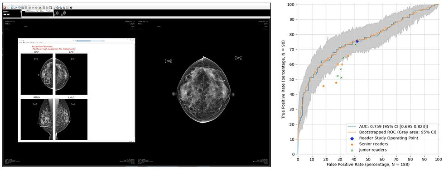Image resolution: width=444 pixels, height=170 pixels.
Task: Click the 'Accession Number:' label in the popup
Action: pyautogui.click(x=43, y=46)
